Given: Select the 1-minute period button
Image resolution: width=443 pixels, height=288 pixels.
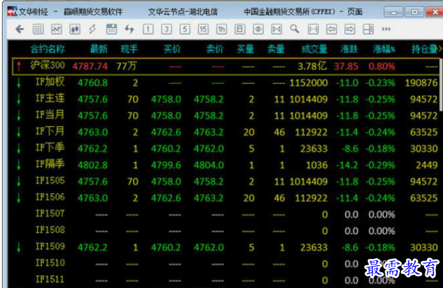Looking at the screenshot, I should click(148, 29).
